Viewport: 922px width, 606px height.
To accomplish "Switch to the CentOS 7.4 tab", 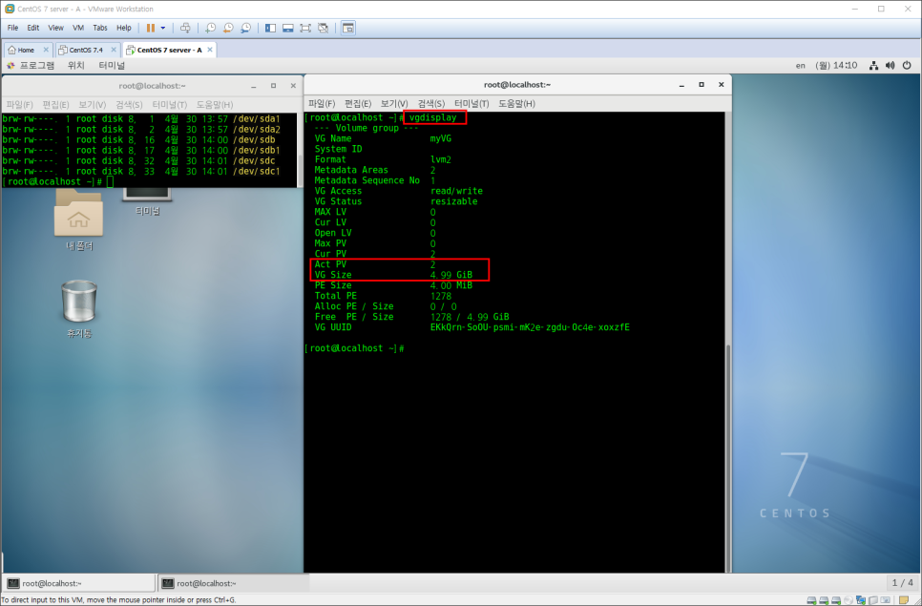I will point(86,50).
